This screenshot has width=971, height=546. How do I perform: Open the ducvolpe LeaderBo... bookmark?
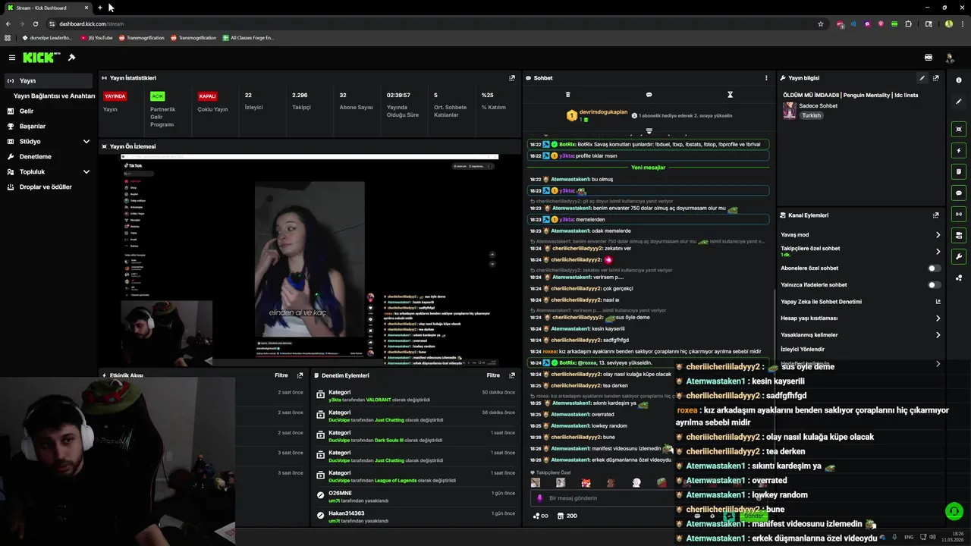pos(46,38)
